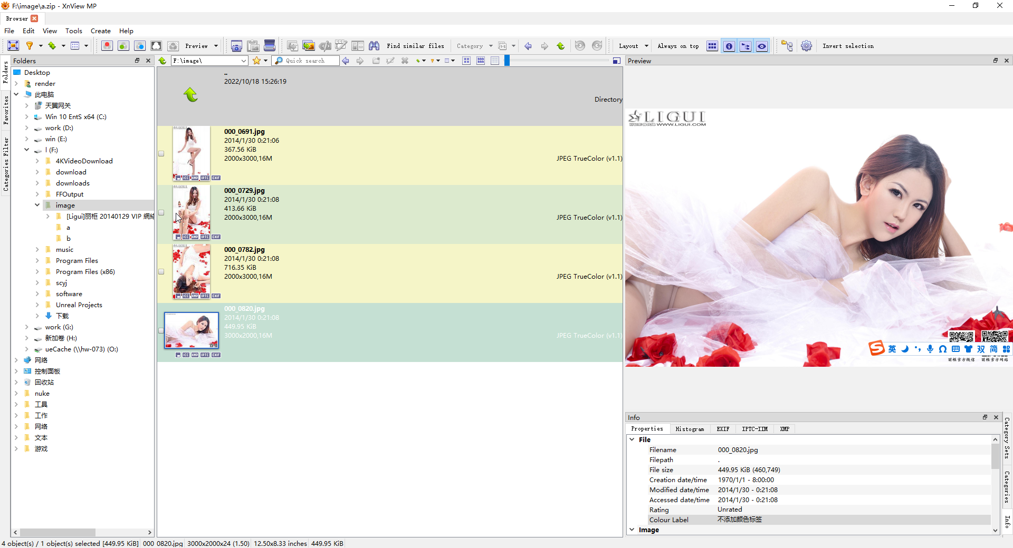Click the scanner acquire icon
Viewport: 1013px width, 548px height.
click(270, 46)
